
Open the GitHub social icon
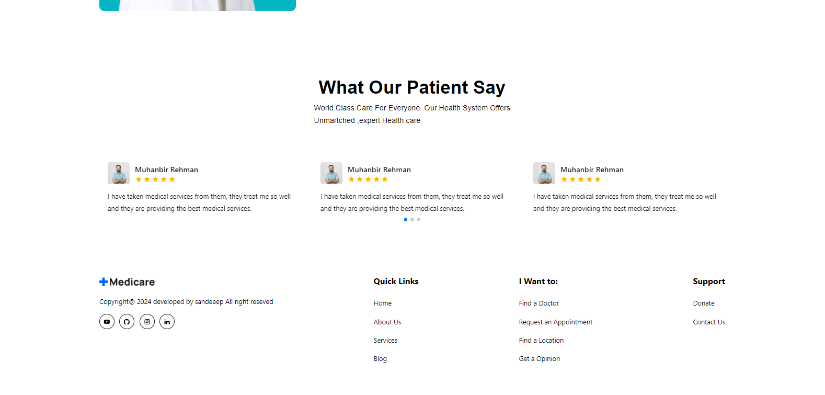(x=127, y=322)
